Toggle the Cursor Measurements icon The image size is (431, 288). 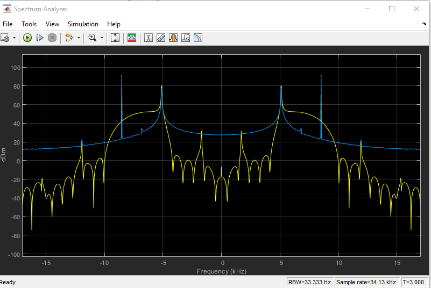[148, 38]
